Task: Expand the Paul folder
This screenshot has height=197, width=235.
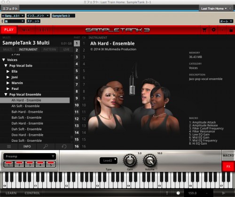Action: (x=8, y=88)
